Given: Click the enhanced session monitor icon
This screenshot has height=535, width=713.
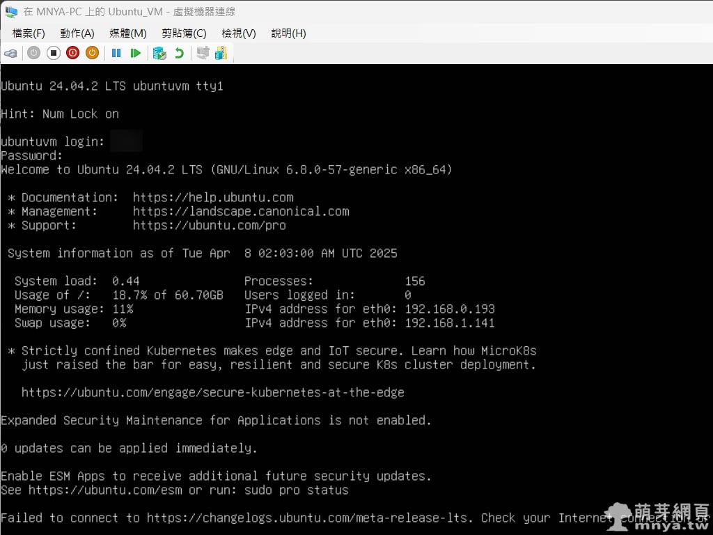Looking at the screenshot, I should (203, 53).
